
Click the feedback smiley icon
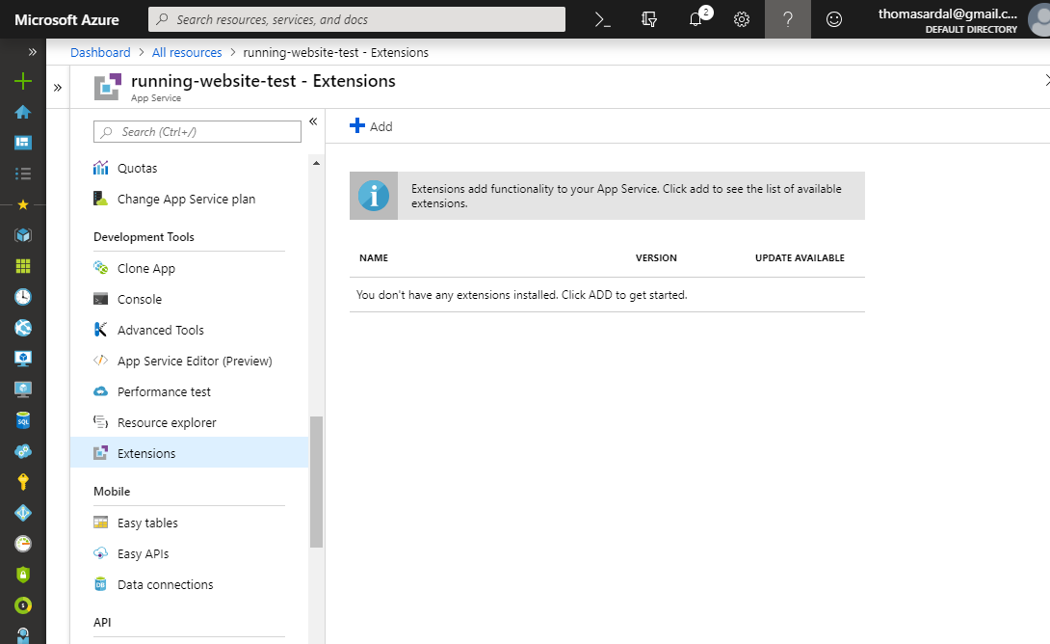tap(833, 19)
